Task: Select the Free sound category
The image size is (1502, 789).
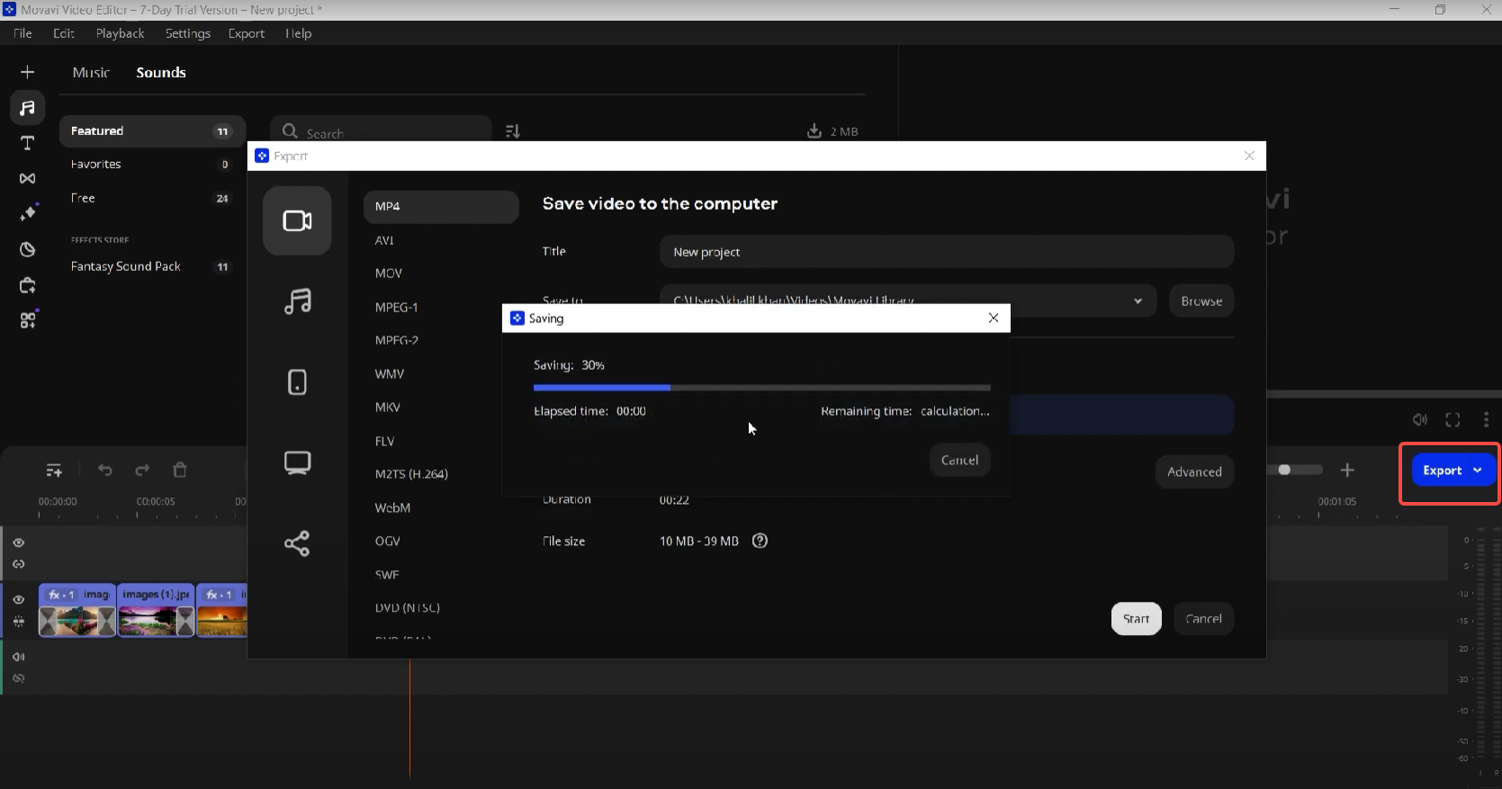Action: tap(151, 198)
